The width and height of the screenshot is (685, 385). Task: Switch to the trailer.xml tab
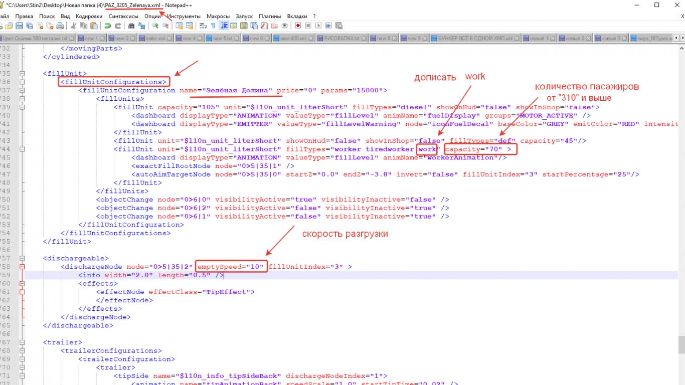coord(155,38)
